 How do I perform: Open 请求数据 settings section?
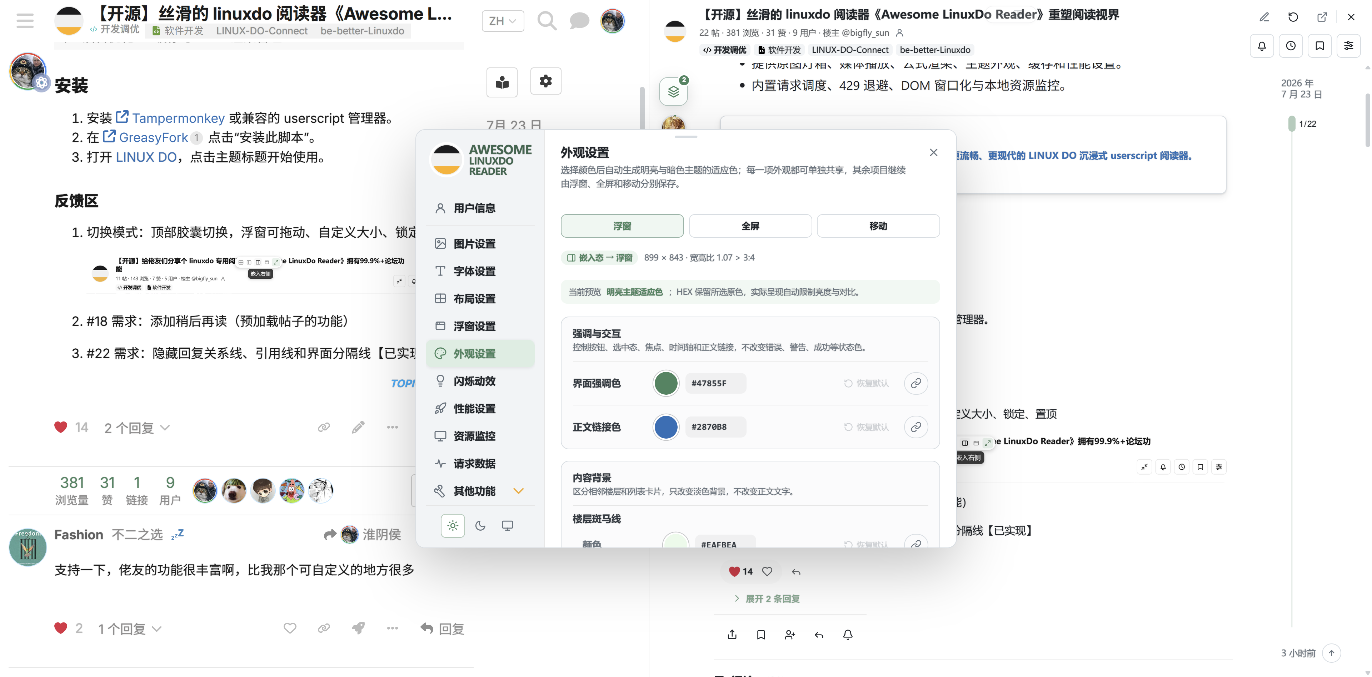480,464
